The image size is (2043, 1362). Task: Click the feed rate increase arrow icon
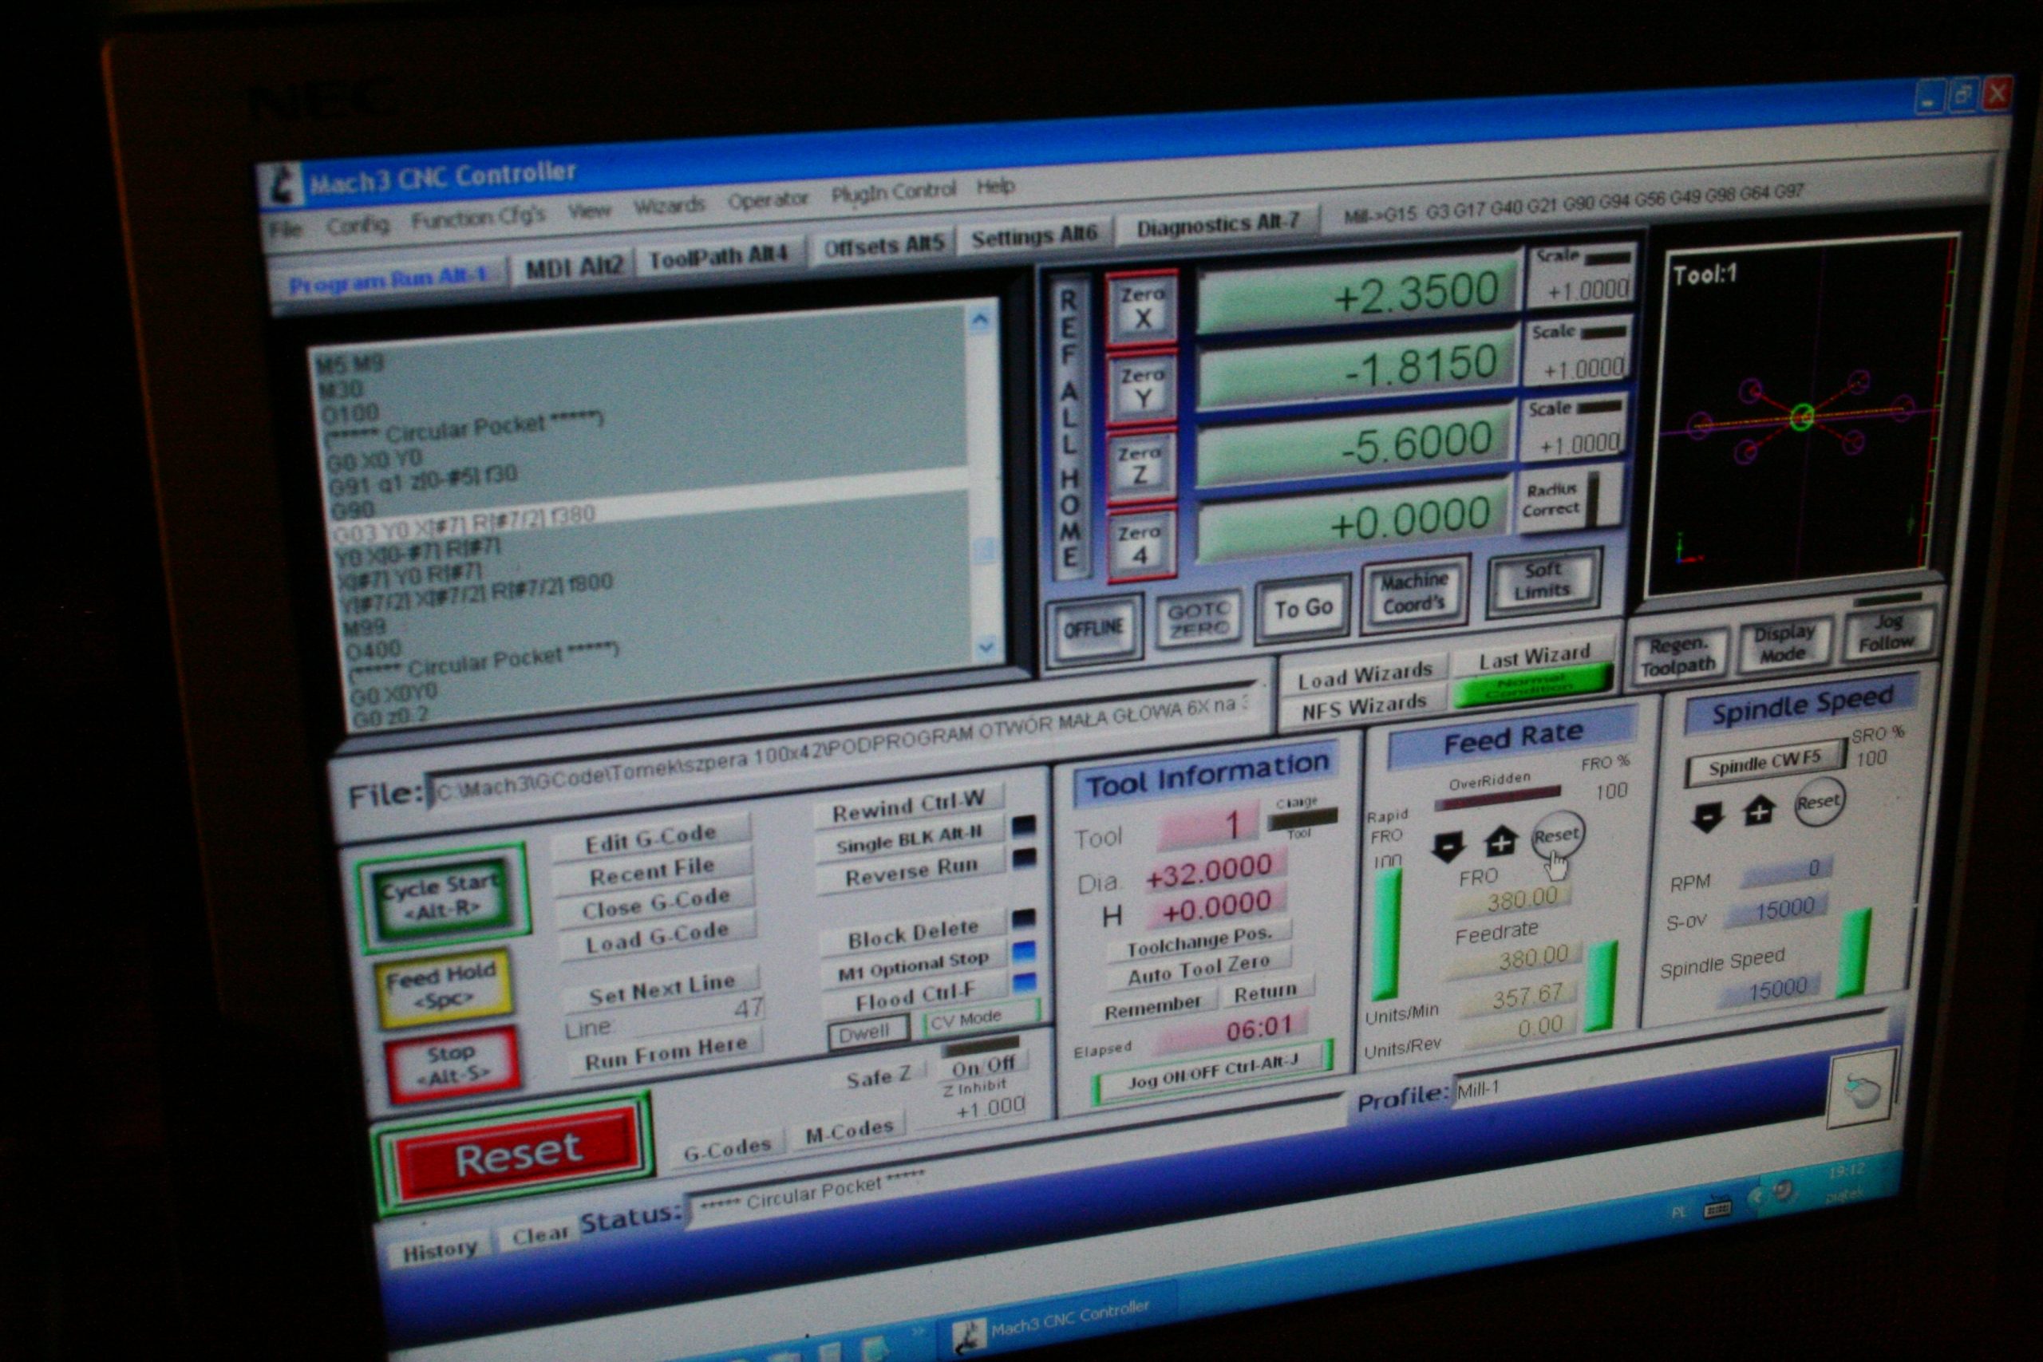pyautogui.click(x=1500, y=841)
